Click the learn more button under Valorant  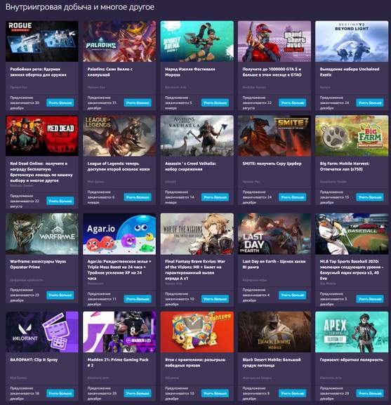click(x=60, y=393)
